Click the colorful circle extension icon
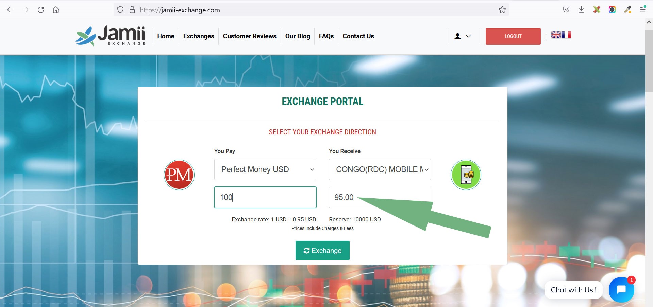The image size is (653, 307). pyautogui.click(x=612, y=10)
